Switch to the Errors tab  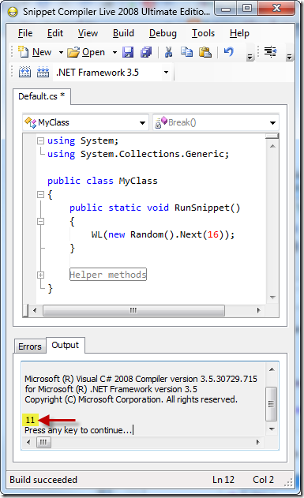click(x=30, y=346)
